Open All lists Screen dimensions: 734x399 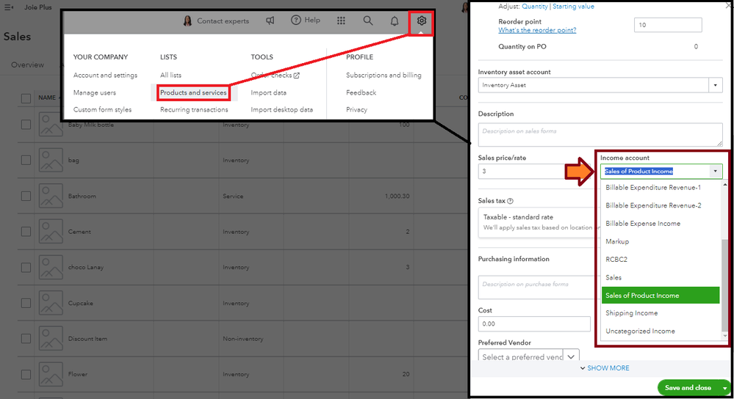tap(171, 76)
